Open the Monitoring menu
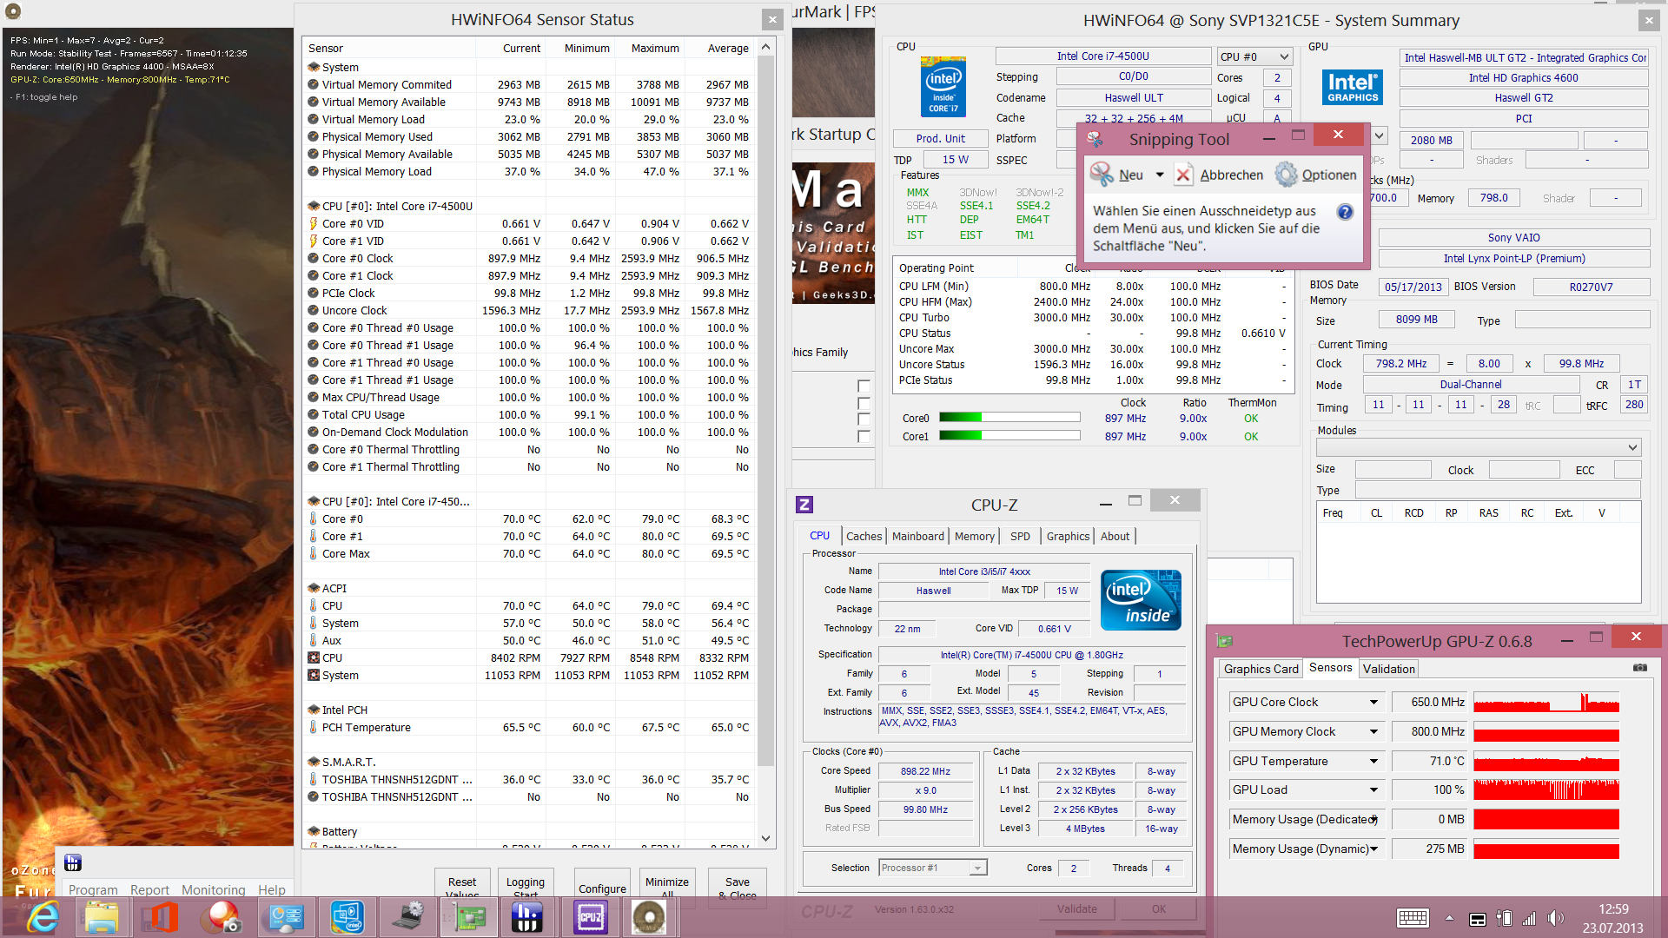Image resolution: width=1668 pixels, height=938 pixels. click(x=213, y=889)
